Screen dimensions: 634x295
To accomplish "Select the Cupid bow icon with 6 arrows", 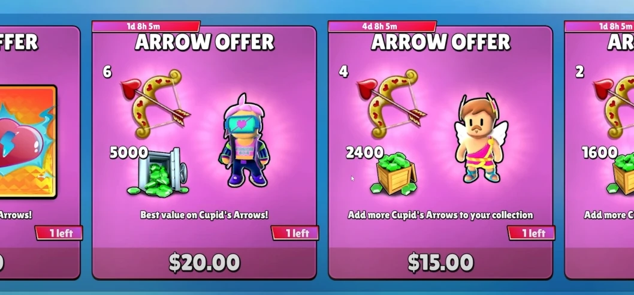I will pos(156,103).
